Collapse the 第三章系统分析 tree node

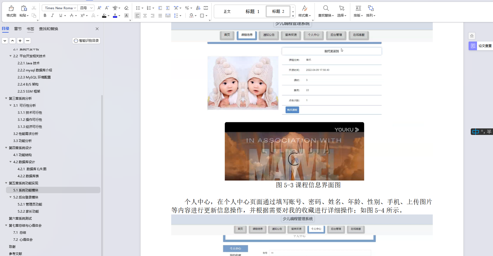click(x=6, y=98)
